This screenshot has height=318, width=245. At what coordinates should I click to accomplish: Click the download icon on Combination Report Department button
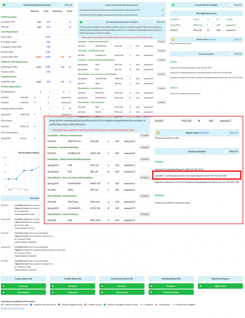(x=102, y=292)
